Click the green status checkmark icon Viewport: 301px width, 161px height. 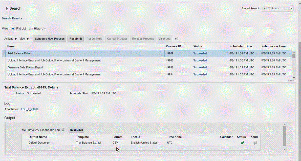[x=242, y=143]
